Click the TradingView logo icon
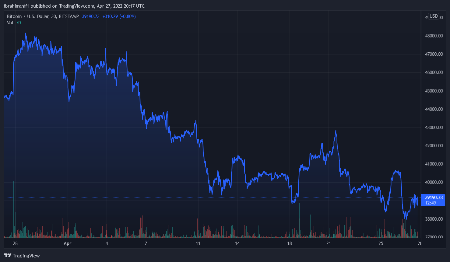 pos(8,256)
